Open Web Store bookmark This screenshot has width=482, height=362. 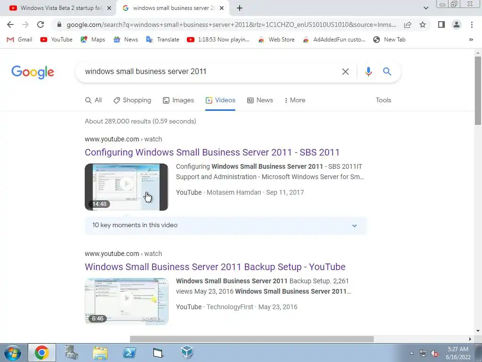click(x=276, y=40)
